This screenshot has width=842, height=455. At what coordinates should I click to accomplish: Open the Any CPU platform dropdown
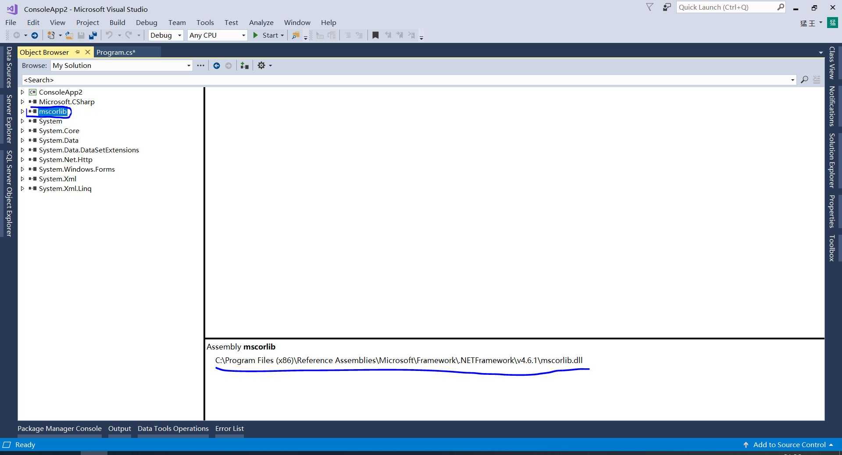244,35
